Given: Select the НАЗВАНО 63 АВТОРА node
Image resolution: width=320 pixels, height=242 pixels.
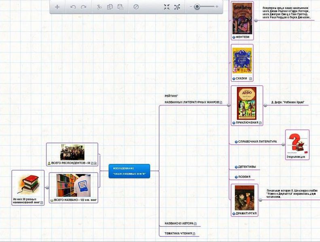Looking at the screenshot, I should pos(179,223).
